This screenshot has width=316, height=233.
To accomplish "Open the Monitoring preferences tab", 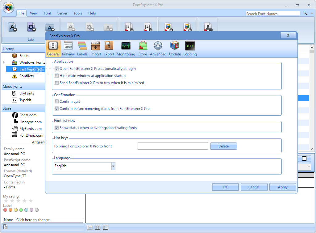I will point(126,48).
